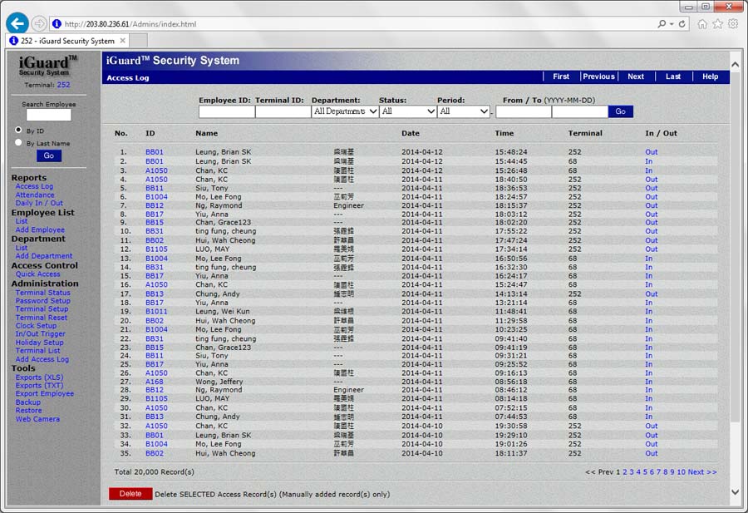Click First in the navigation bar
Viewport: 748px width, 513px height.
[561, 76]
